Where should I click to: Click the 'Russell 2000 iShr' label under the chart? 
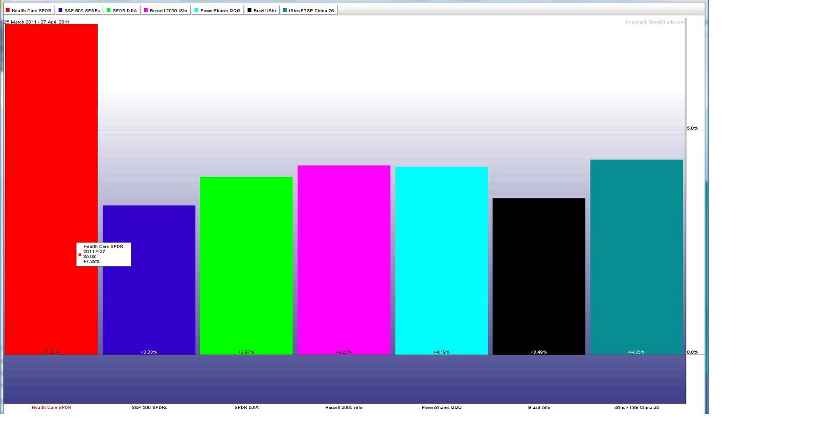point(344,407)
